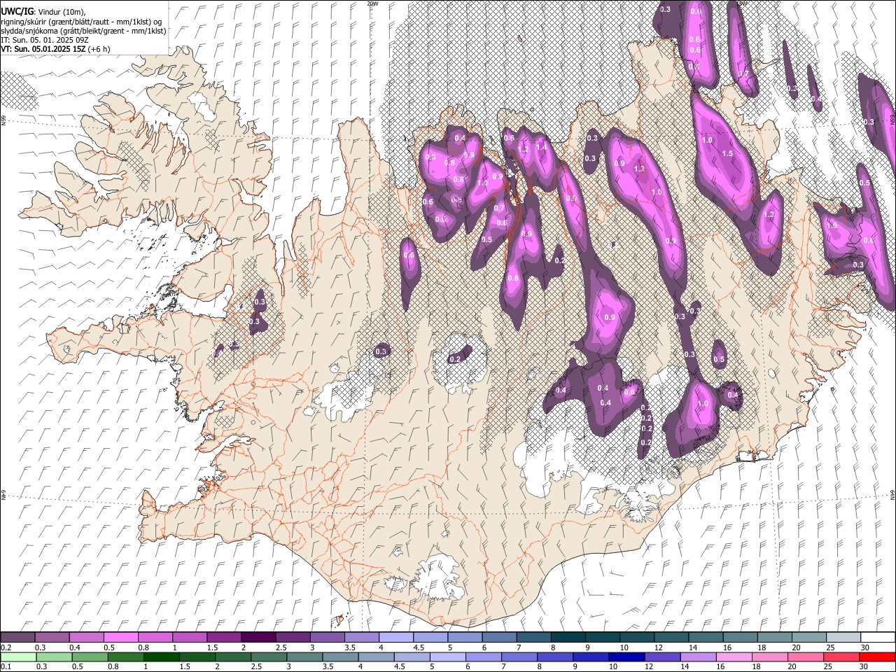Click the 'slydda/snjókoma' legend description line
Image resolution: width=896 pixels, height=672 pixels.
coord(83,31)
